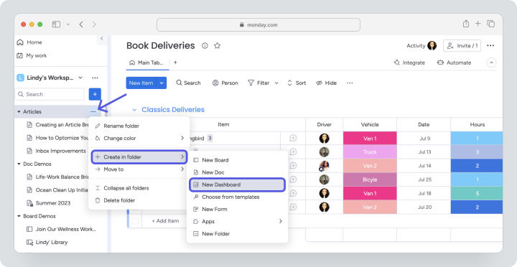Open the Filter tool
The width and height of the screenshot is (517, 267).
[x=258, y=83]
